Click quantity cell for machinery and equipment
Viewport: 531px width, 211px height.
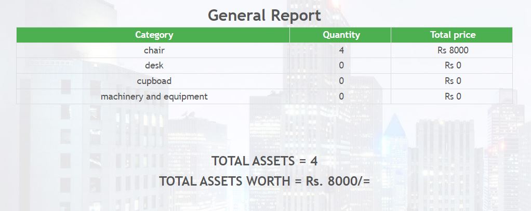[341, 96]
